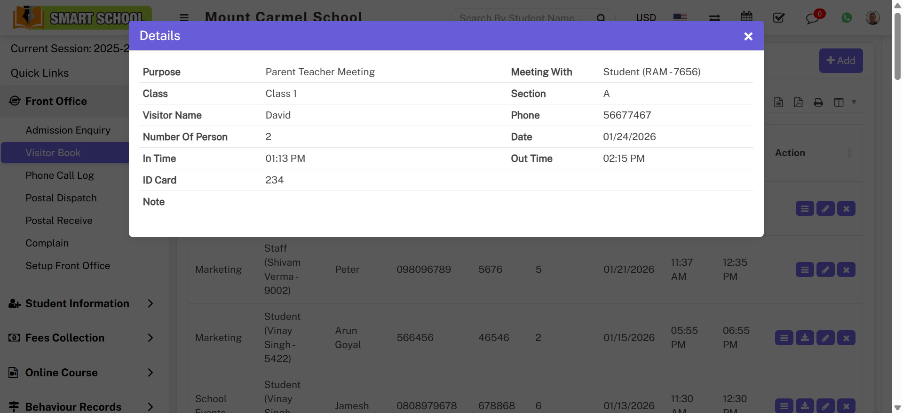
Task: Open the task checklist icon
Action: 779,18
